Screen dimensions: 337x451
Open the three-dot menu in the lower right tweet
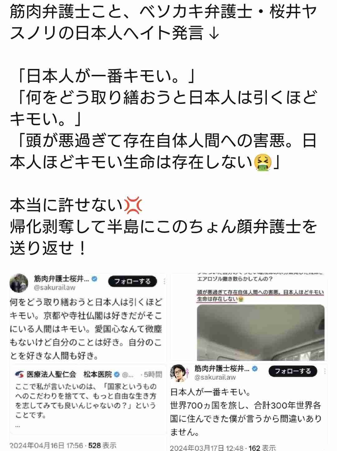coord(325,371)
